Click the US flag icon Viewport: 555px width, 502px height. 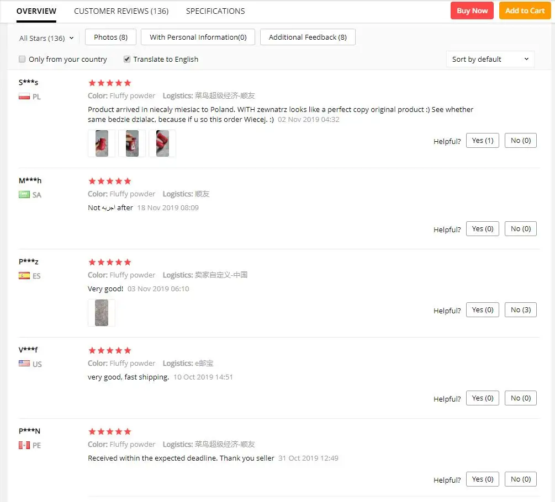coord(24,364)
